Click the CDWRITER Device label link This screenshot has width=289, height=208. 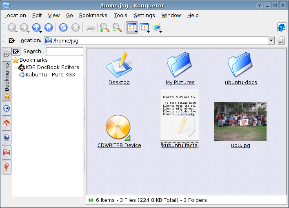119,145
